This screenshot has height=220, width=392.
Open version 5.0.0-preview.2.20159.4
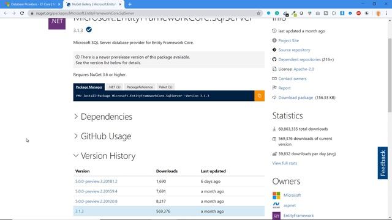(x=96, y=191)
